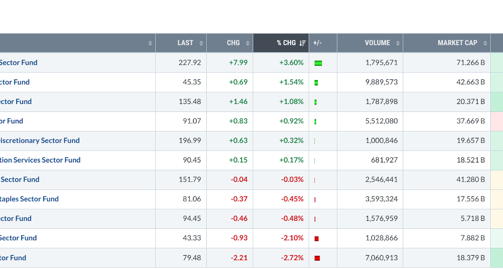Click the CHG column sort arrows
Viewport: 503px width, 269px height.
(248, 43)
